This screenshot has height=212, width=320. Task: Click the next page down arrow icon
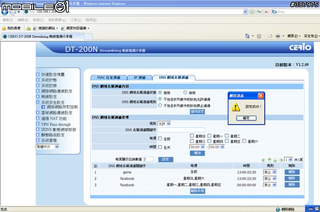[x=275, y=160]
